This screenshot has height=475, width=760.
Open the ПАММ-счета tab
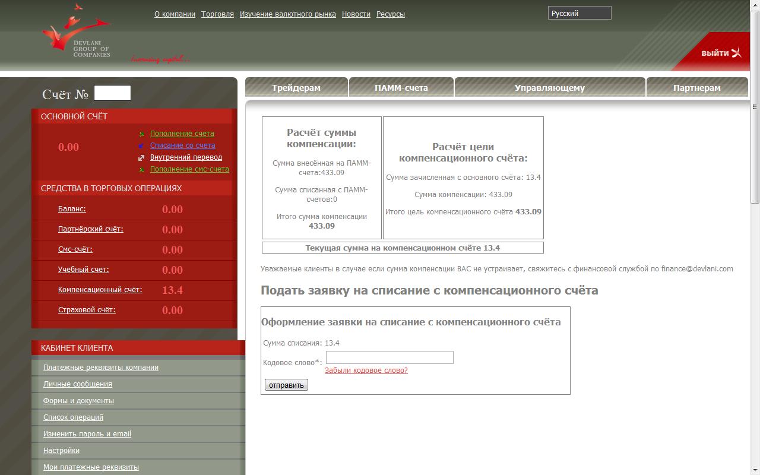(x=401, y=88)
